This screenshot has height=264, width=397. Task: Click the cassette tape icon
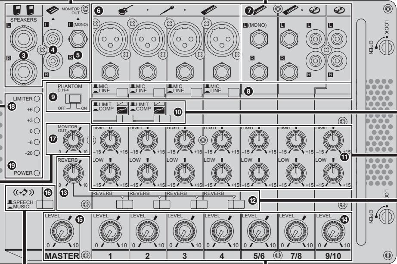[53, 10]
